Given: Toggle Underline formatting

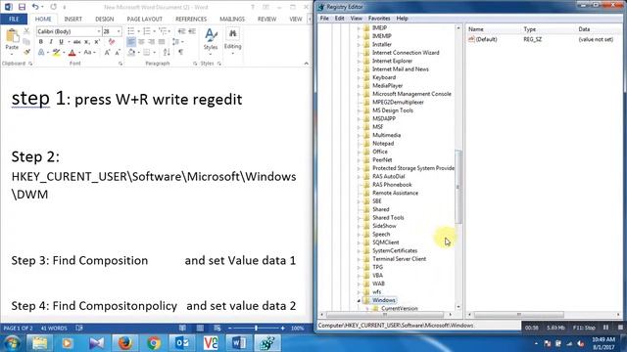Looking at the screenshot, I should [x=61, y=42].
